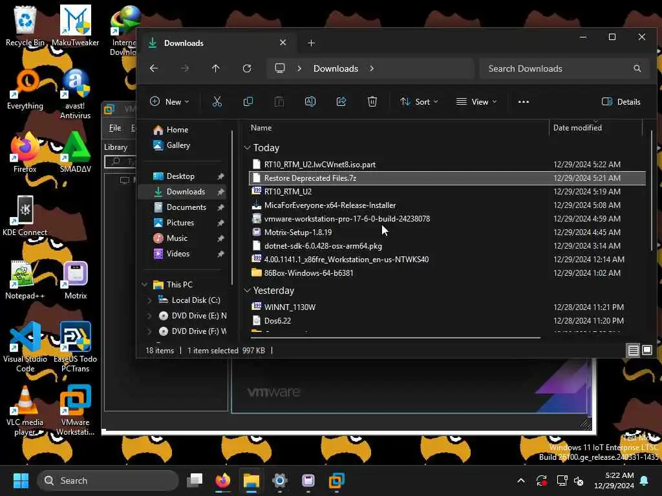Open clock showing 5:22 AM 12/29/2024
Image resolution: width=662 pixels, height=496 pixels.
pyautogui.click(x=614, y=480)
